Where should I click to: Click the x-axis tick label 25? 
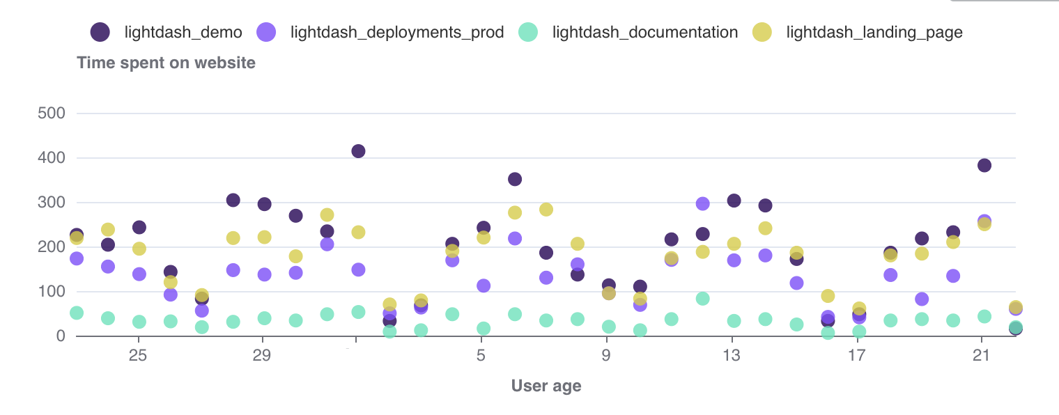pos(138,356)
